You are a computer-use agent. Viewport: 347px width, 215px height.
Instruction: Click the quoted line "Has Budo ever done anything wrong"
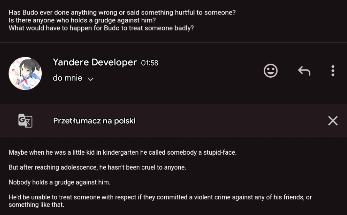[122, 12]
